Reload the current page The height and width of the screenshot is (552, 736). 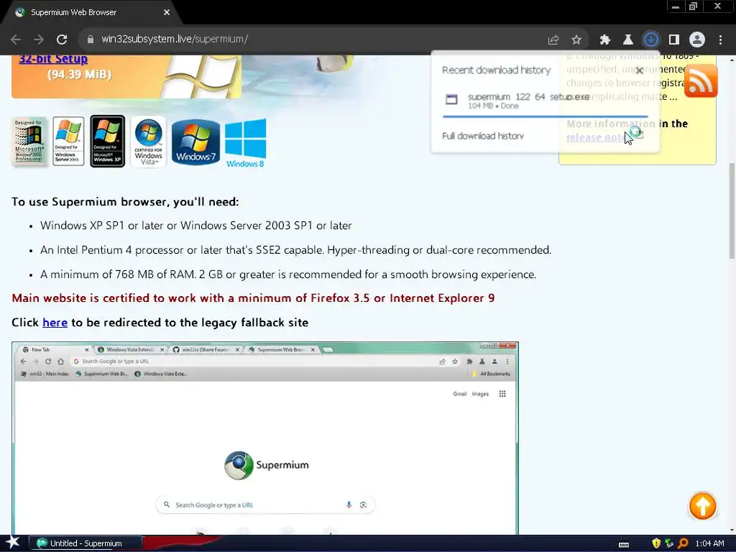tap(62, 40)
